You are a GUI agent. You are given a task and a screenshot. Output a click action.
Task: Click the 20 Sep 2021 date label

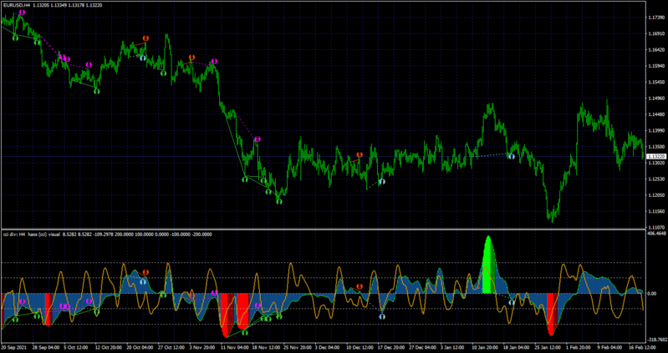[13, 347]
